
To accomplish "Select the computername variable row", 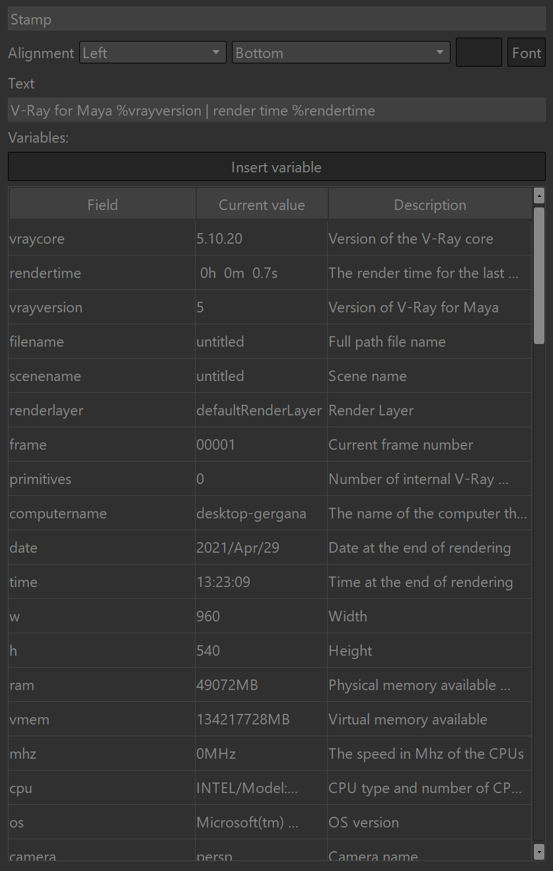I will point(270,513).
